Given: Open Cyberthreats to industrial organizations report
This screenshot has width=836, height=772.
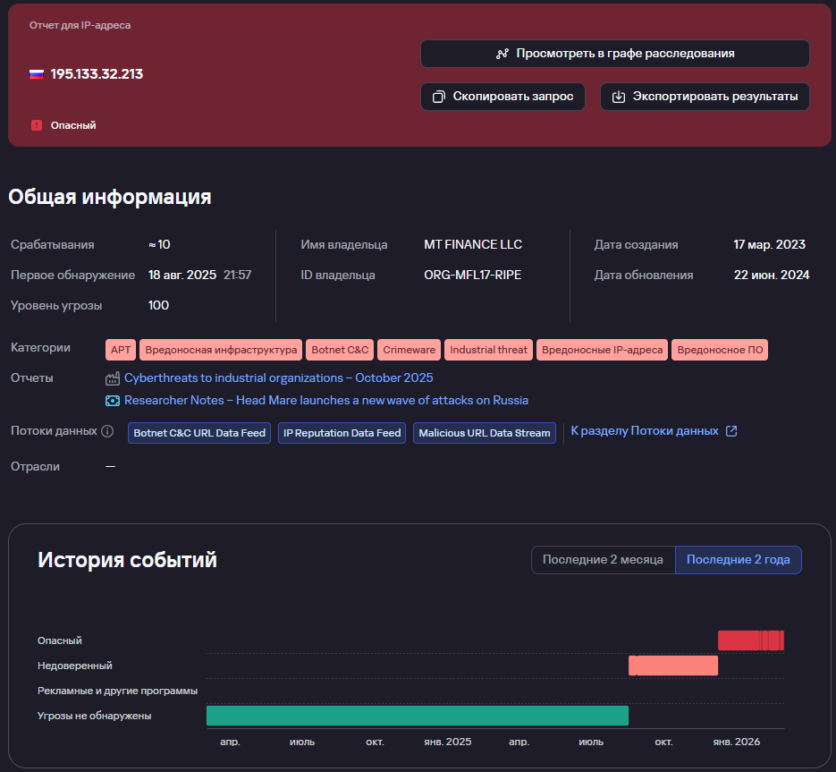Looking at the screenshot, I should pos(278,378).
